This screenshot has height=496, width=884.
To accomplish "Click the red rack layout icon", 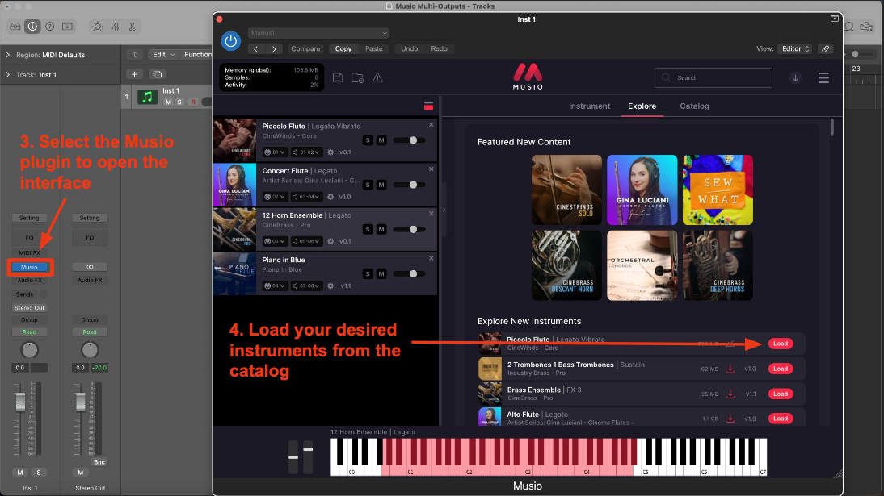I will (x=428, y=106).
